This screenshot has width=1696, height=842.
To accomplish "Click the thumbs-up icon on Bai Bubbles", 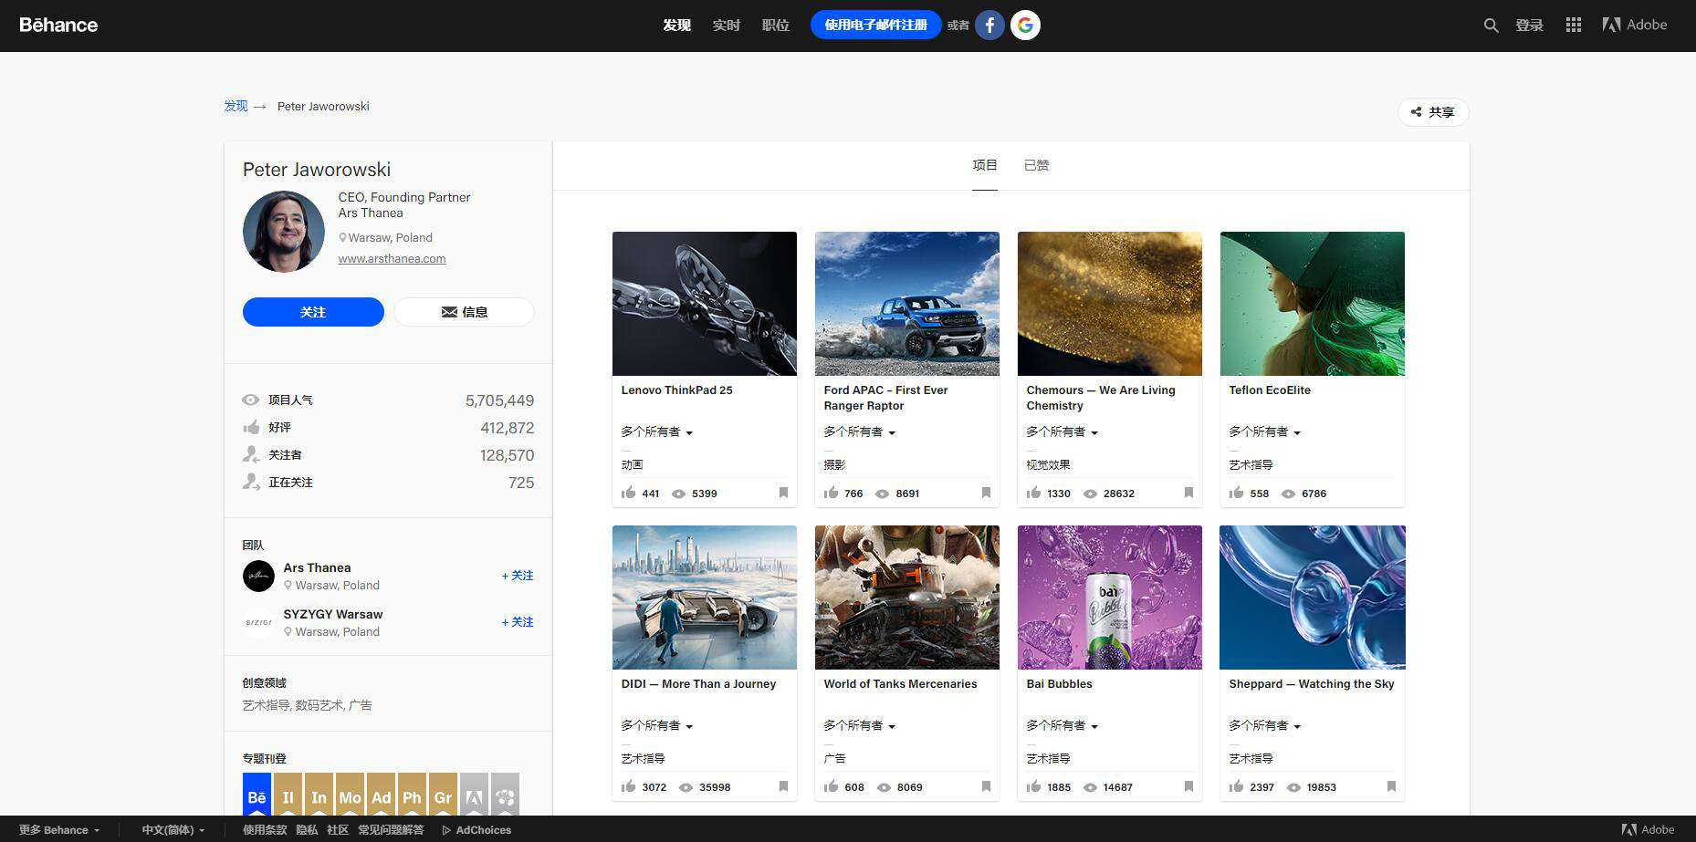I will point(1033,786).
